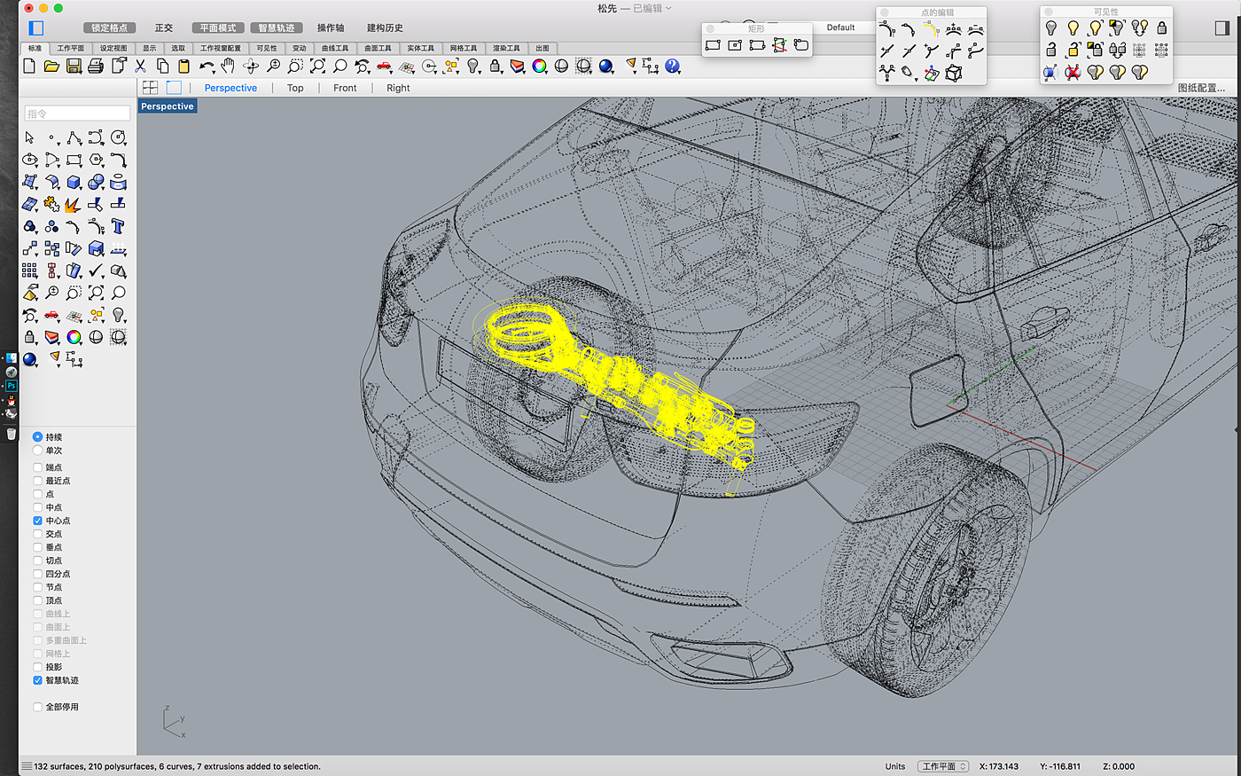Click the Lock icon in the 可见性 panel
1241x776 pixels.
click(1161, 28)
